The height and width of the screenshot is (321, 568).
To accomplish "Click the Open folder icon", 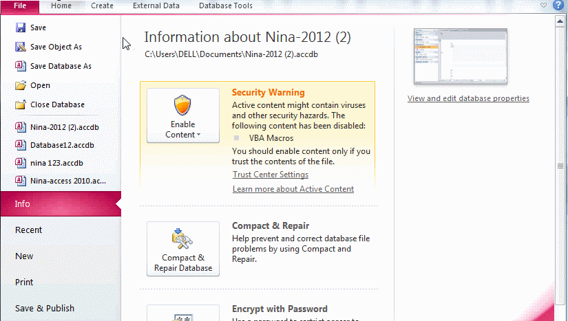I will click(x=20, y=86).
